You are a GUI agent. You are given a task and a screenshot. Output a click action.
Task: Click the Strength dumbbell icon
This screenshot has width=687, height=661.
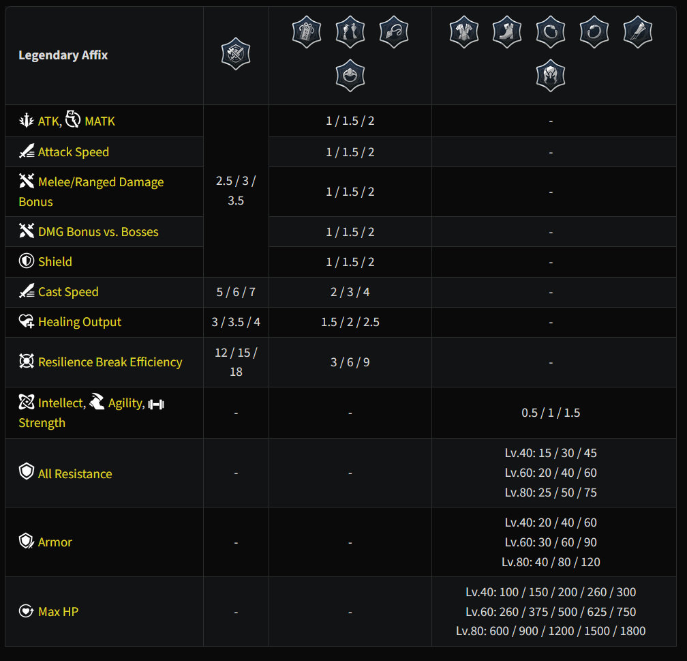(x=156, y=404)
